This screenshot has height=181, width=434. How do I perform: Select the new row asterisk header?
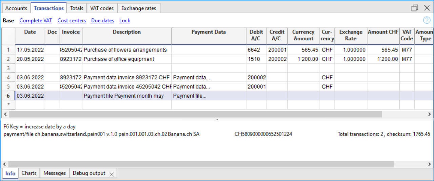coord(8,105)
